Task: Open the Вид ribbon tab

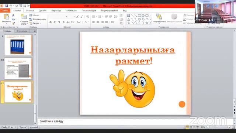Action: point(125,11)
